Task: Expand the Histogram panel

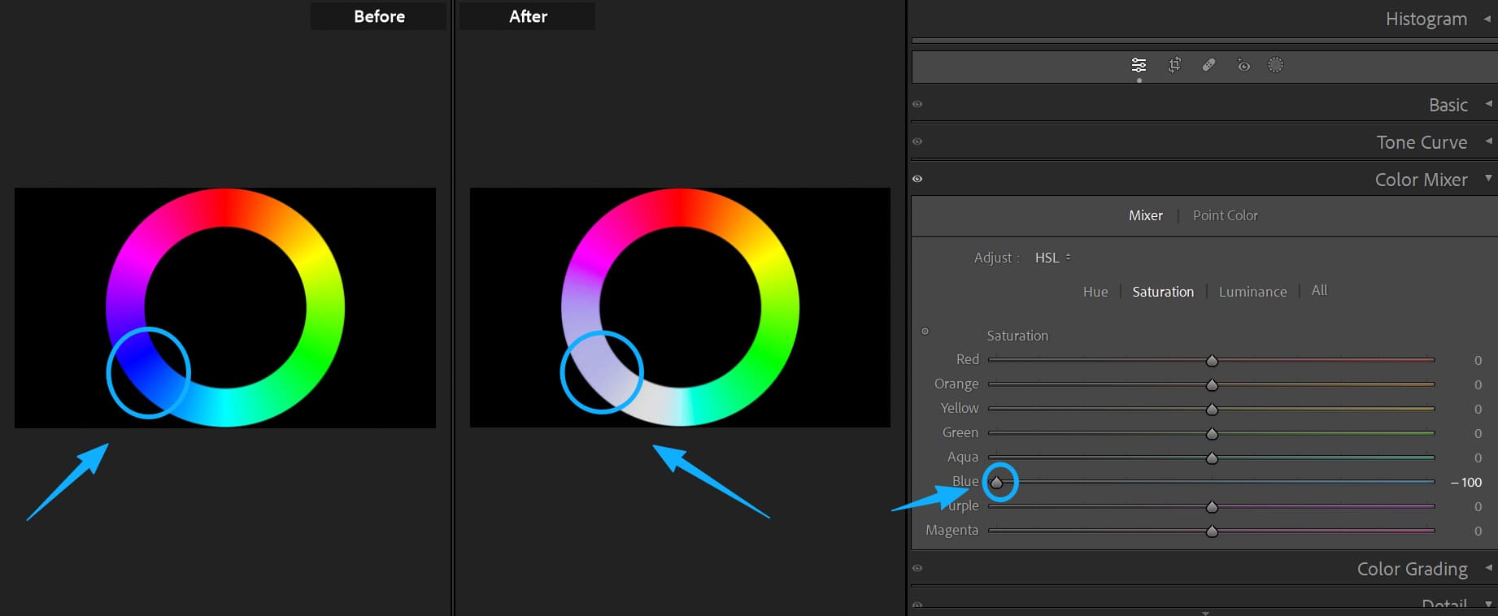Action: [x=1487, y=19]
